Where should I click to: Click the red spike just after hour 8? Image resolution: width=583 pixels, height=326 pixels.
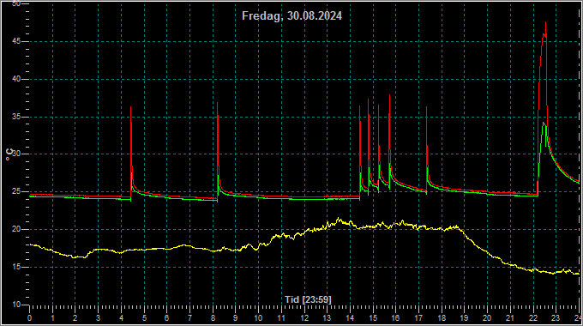218,104
